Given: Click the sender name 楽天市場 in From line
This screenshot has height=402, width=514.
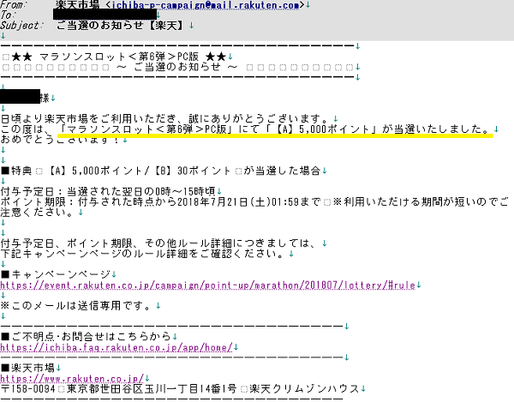Looking at the screenshot, I should pyautogui.click(x=77, y=4).
